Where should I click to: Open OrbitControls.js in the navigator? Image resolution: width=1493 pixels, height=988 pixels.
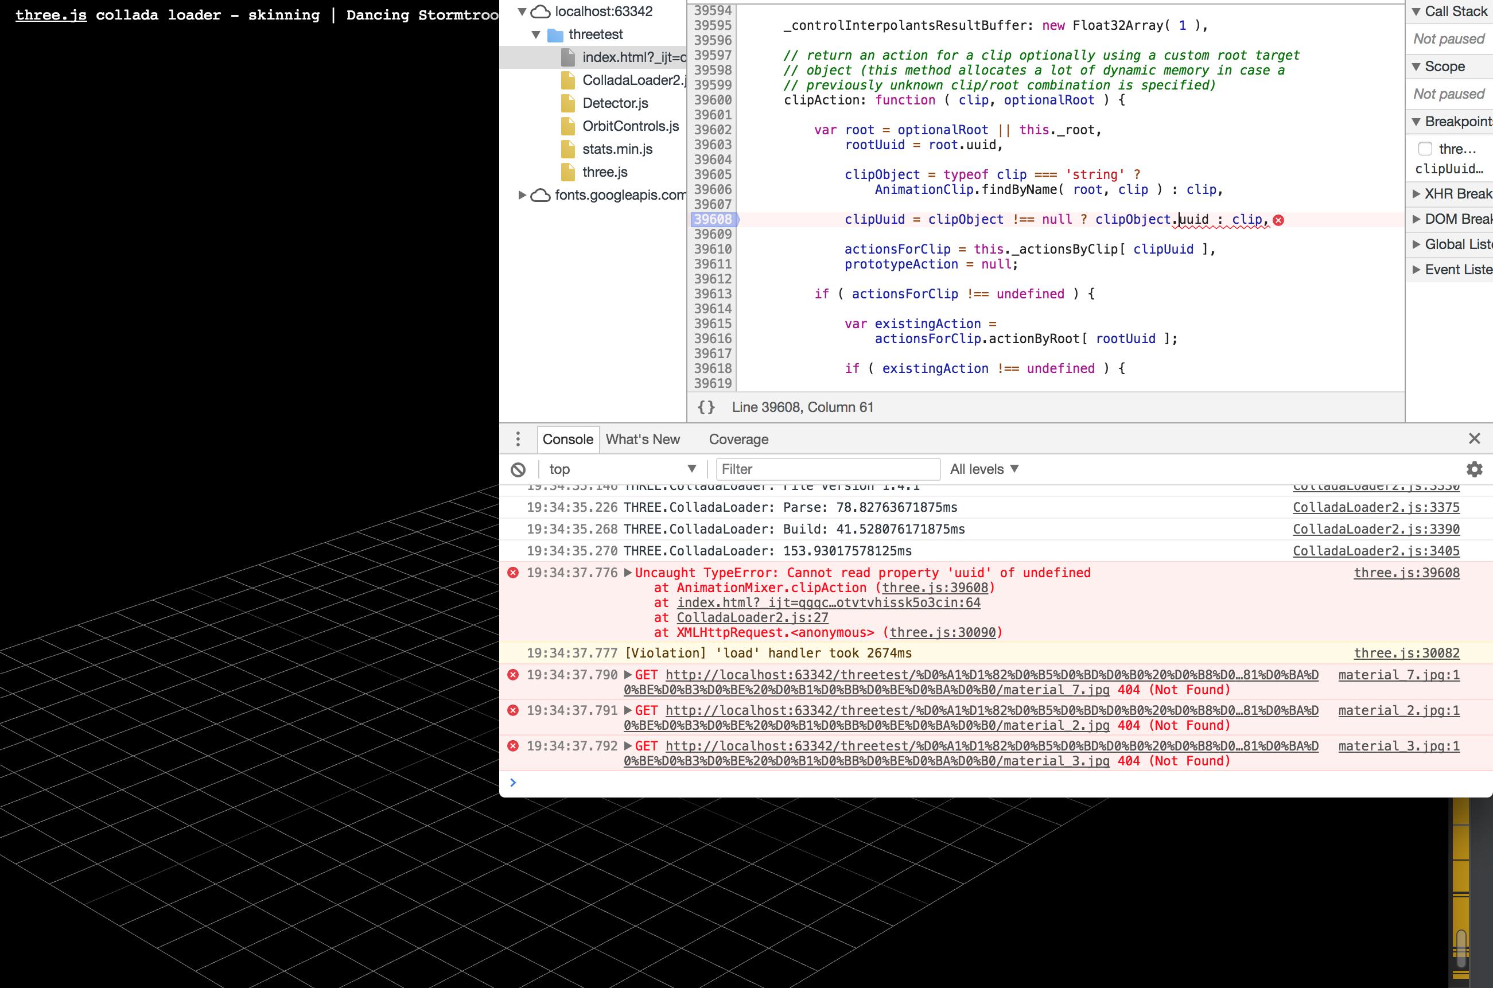pyautogui.click(x=629, y=126)
